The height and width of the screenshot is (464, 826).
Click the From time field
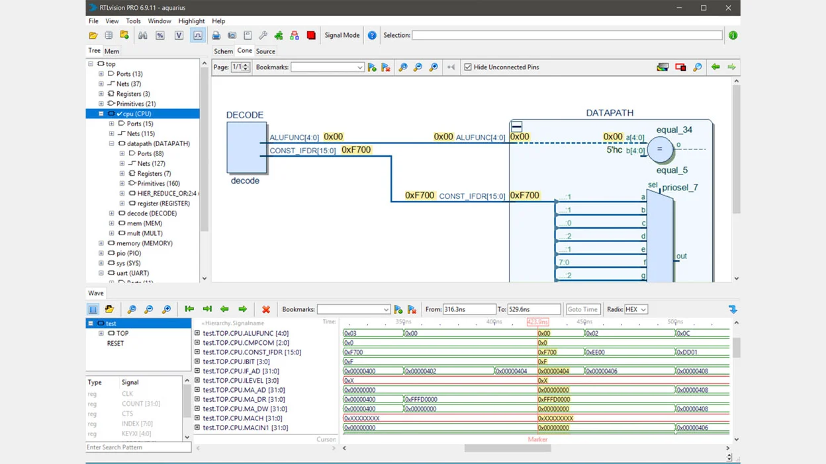pos(469,309)
